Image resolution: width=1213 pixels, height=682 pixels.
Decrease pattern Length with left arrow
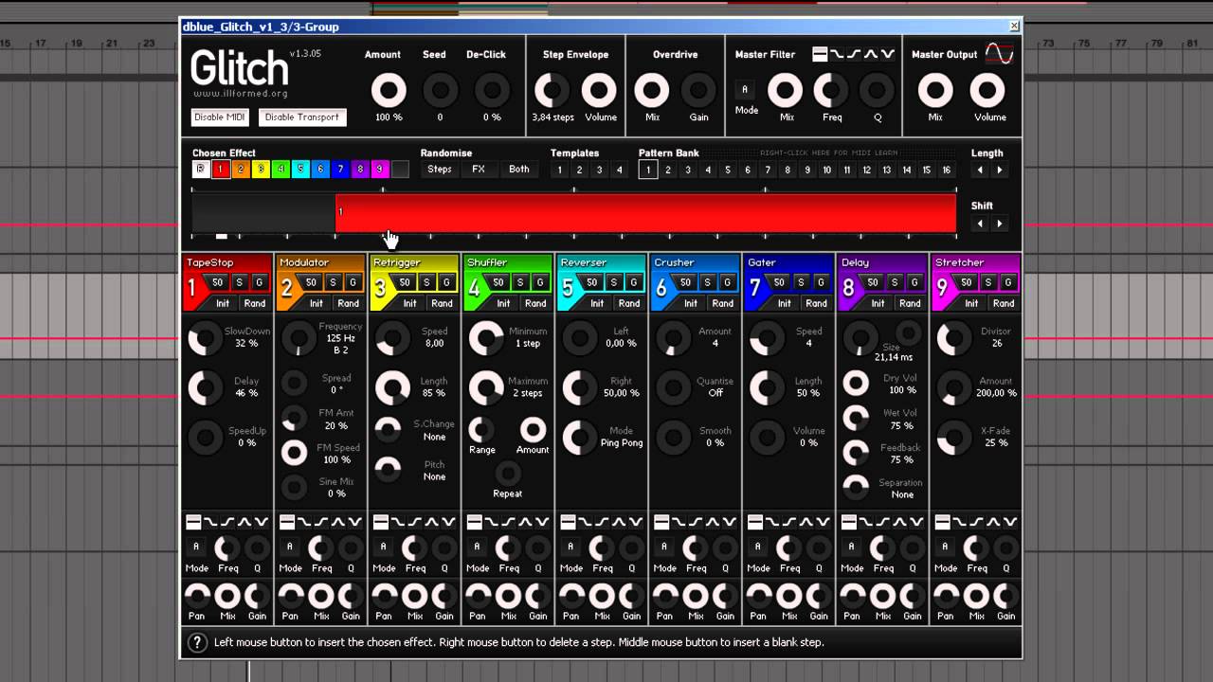pos(980,170)
